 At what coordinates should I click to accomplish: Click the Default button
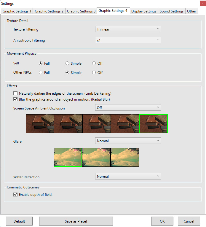click(19, 221)
